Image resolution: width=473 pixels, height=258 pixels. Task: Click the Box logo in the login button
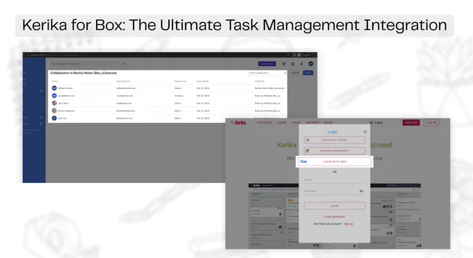pyautogui.click(x=303, y=161)
